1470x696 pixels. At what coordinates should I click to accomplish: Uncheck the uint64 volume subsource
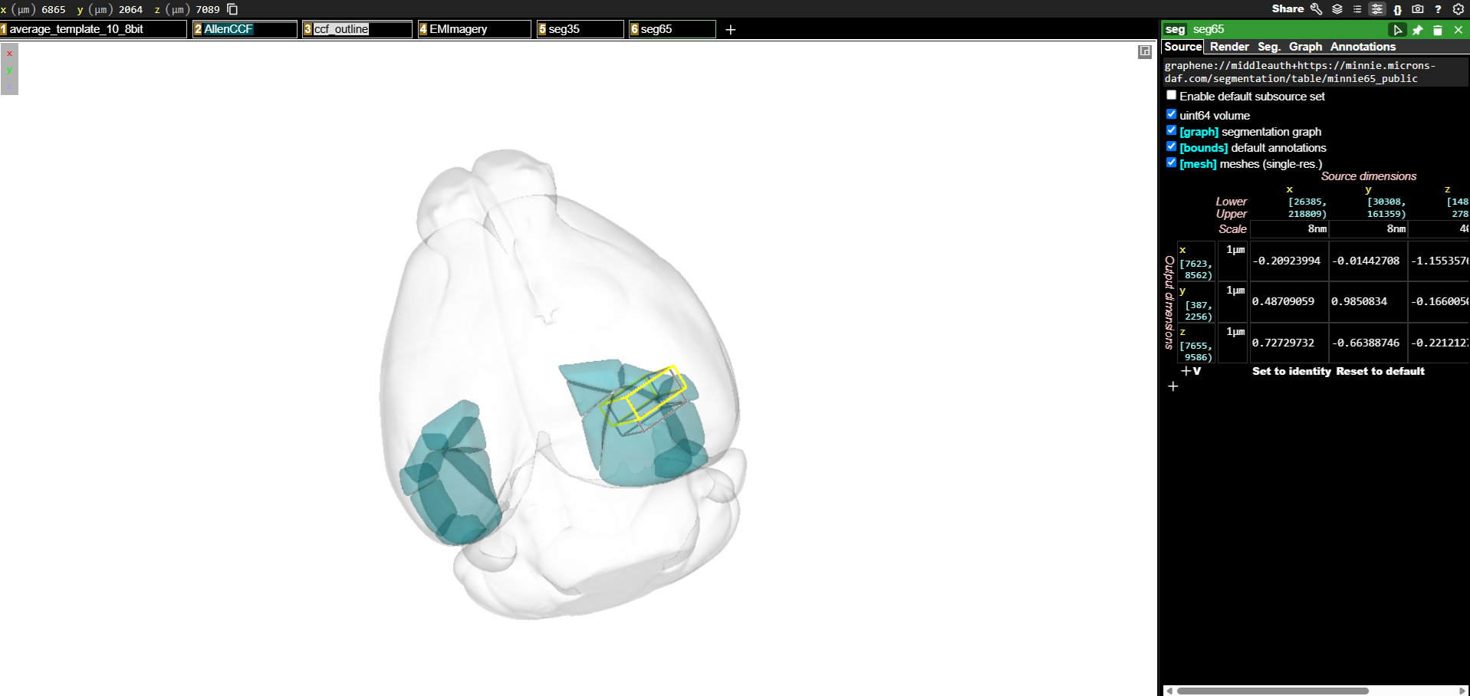1171,114
